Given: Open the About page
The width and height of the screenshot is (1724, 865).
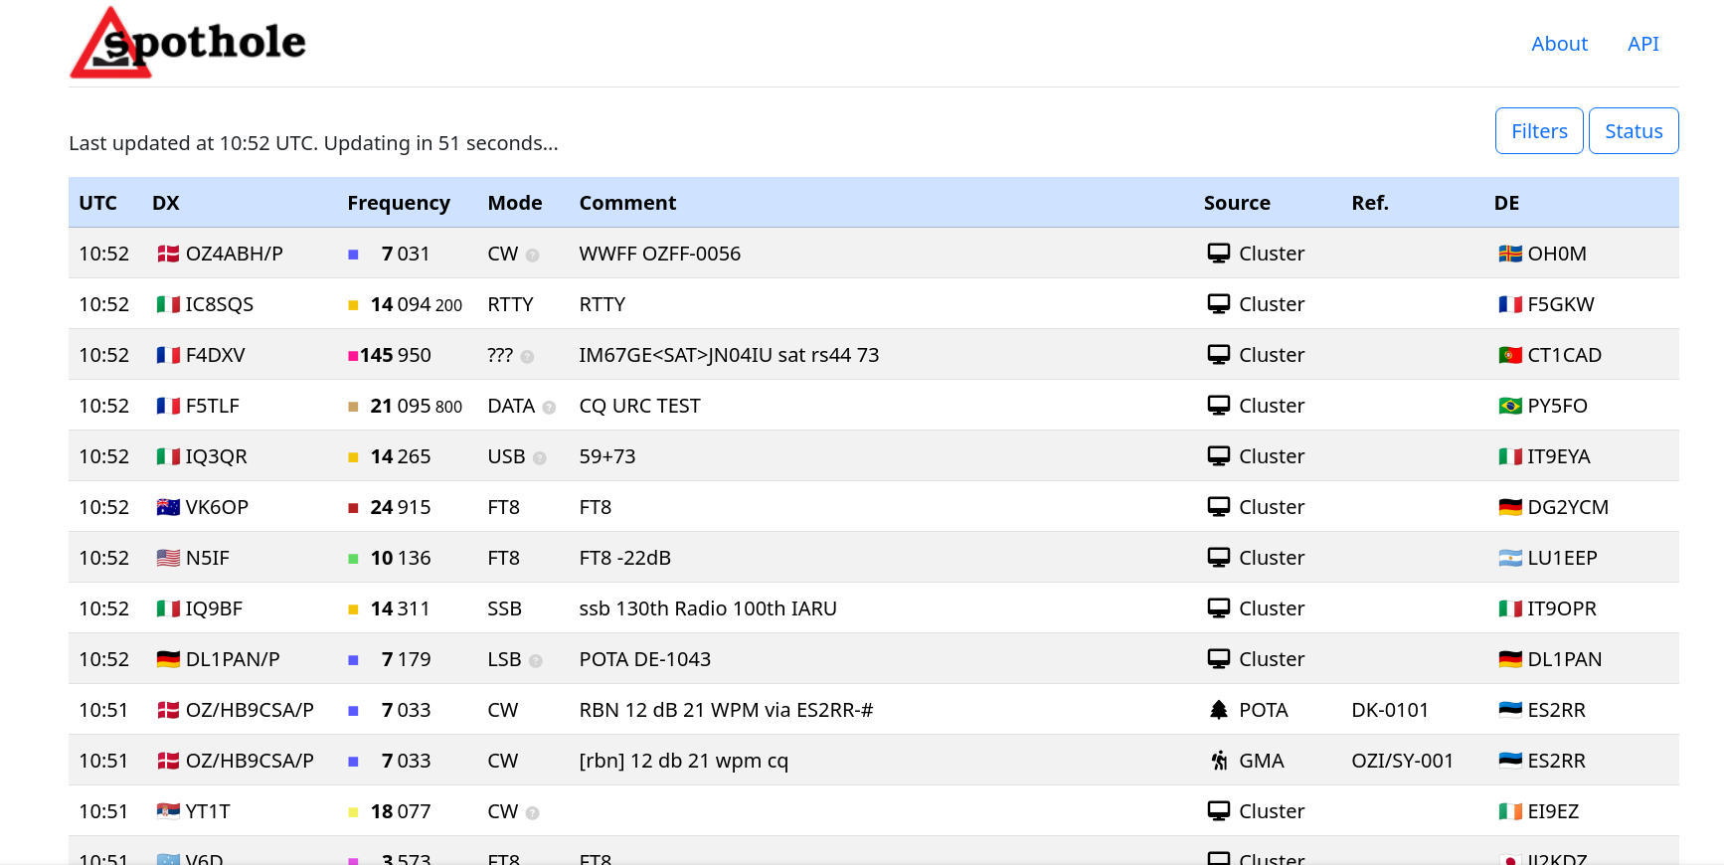Looking at the screenshot, I should [1558, 44].
